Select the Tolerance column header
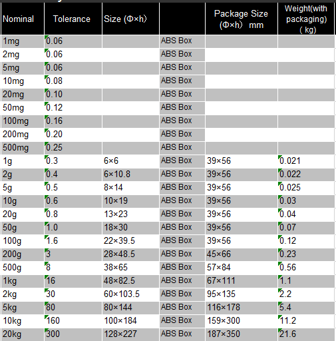The width and height of the screenshot is (336, 341). click(73, 19)
